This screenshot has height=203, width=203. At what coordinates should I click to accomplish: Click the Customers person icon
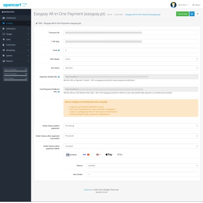[4, 45]
